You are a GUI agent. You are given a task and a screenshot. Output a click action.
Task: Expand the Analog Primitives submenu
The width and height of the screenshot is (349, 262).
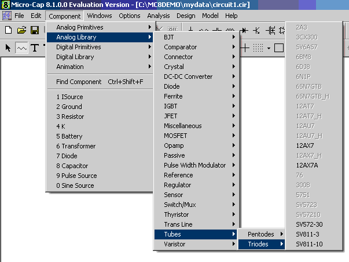click(100, 27)
